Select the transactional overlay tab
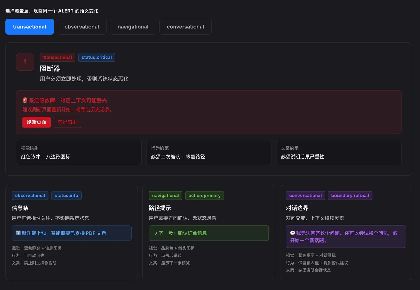The height and width of the screenshot is (290, 420). [30, 27]
